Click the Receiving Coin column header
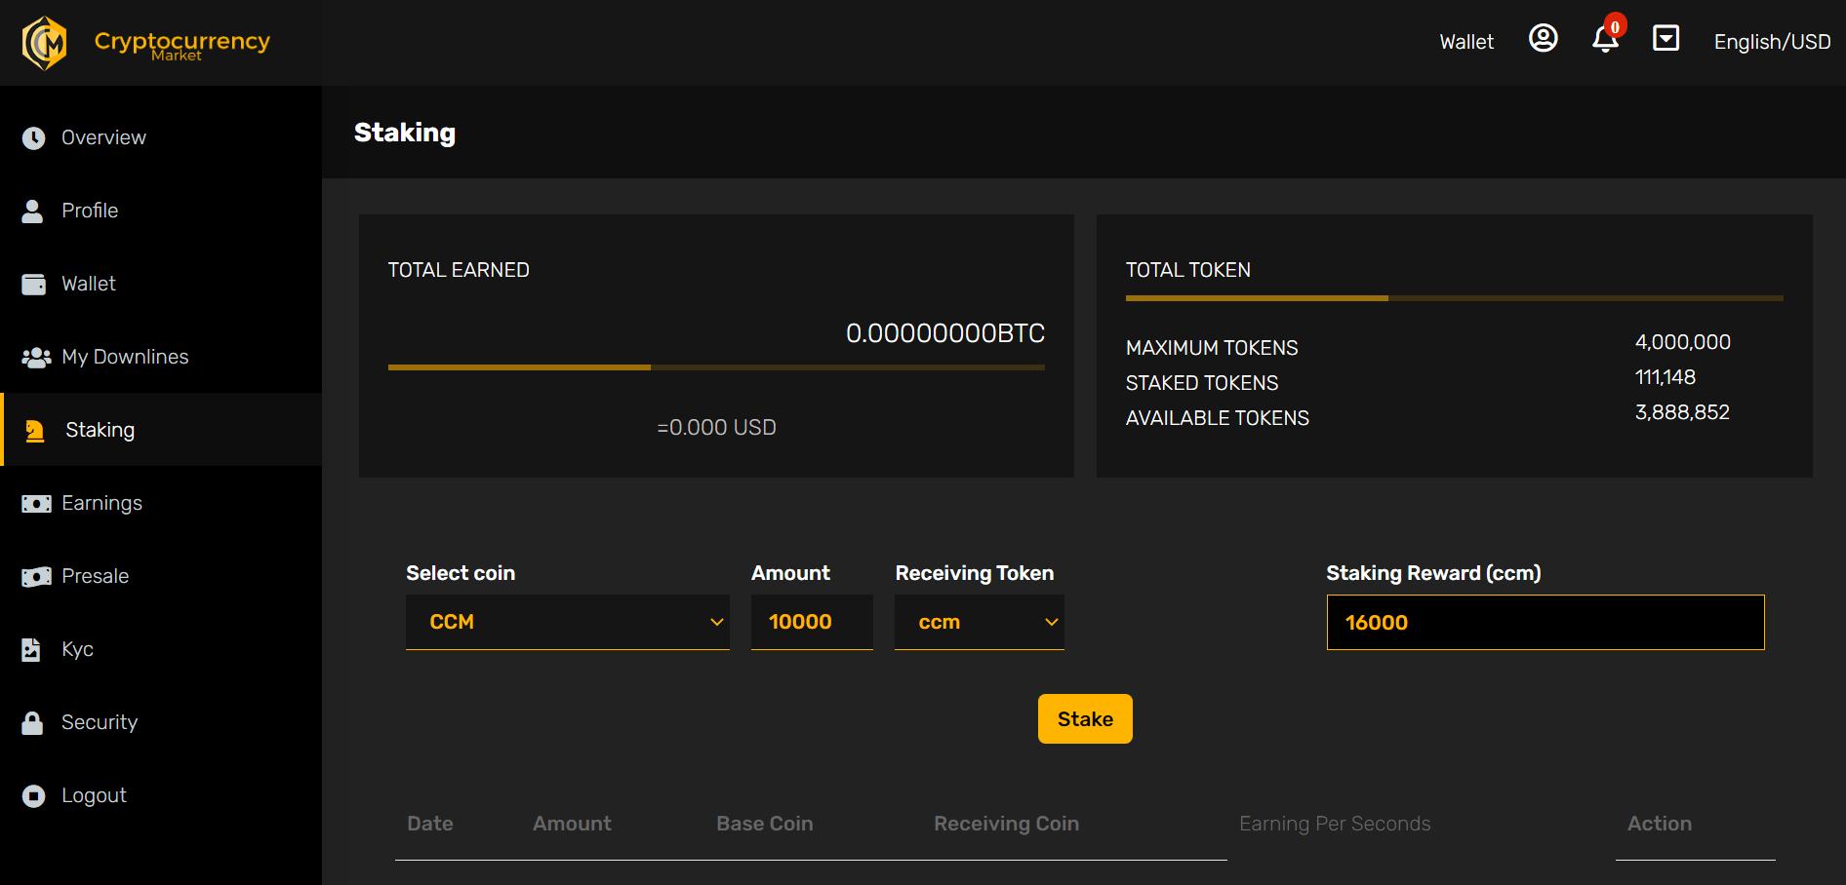1846x885 pixels. click(1007, 824)
